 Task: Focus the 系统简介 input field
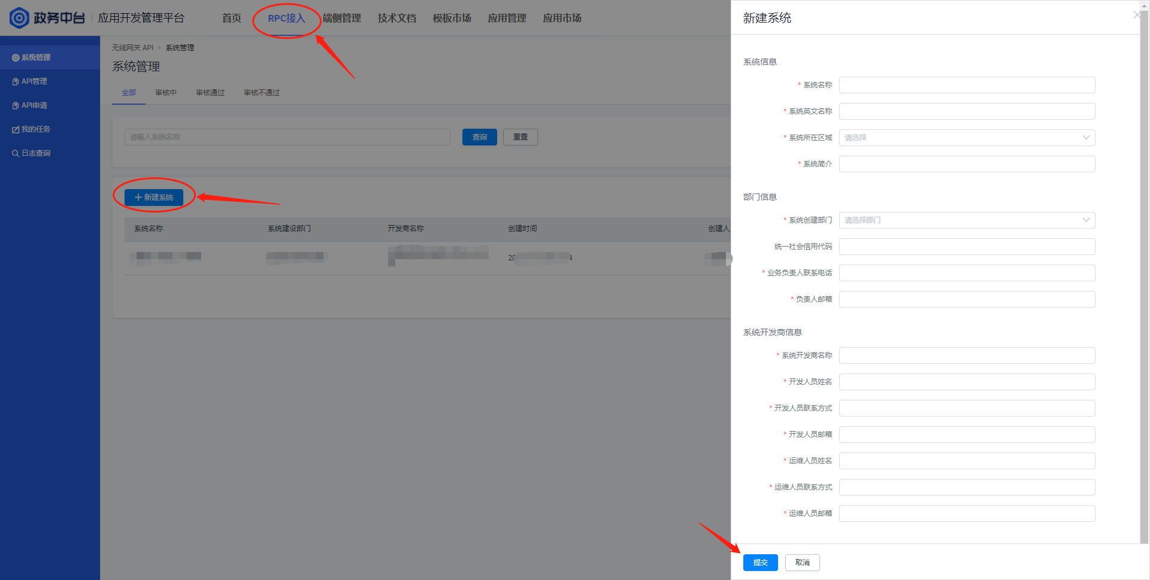pos(967,164)
